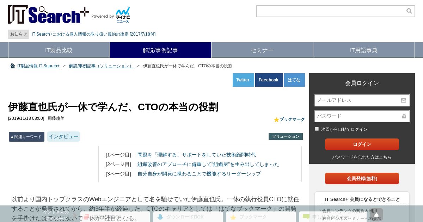Go to page 3 リーダーシップ section link

[x=199, y=174]
